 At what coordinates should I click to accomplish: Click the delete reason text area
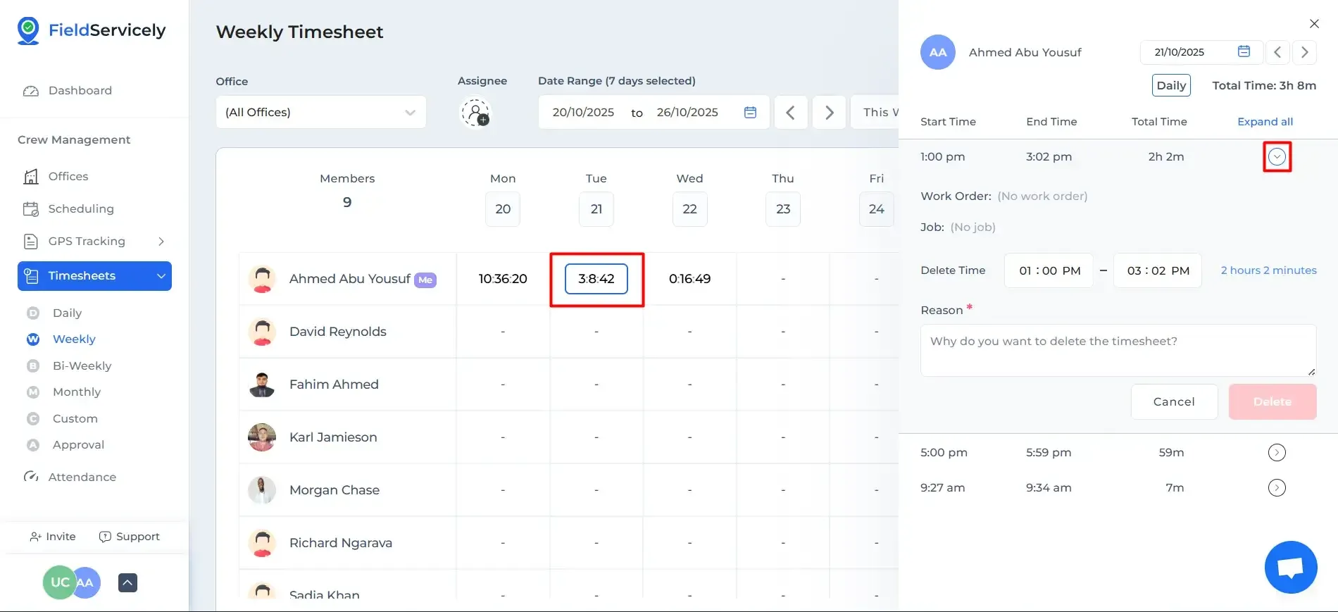[x=1118, y=350]
